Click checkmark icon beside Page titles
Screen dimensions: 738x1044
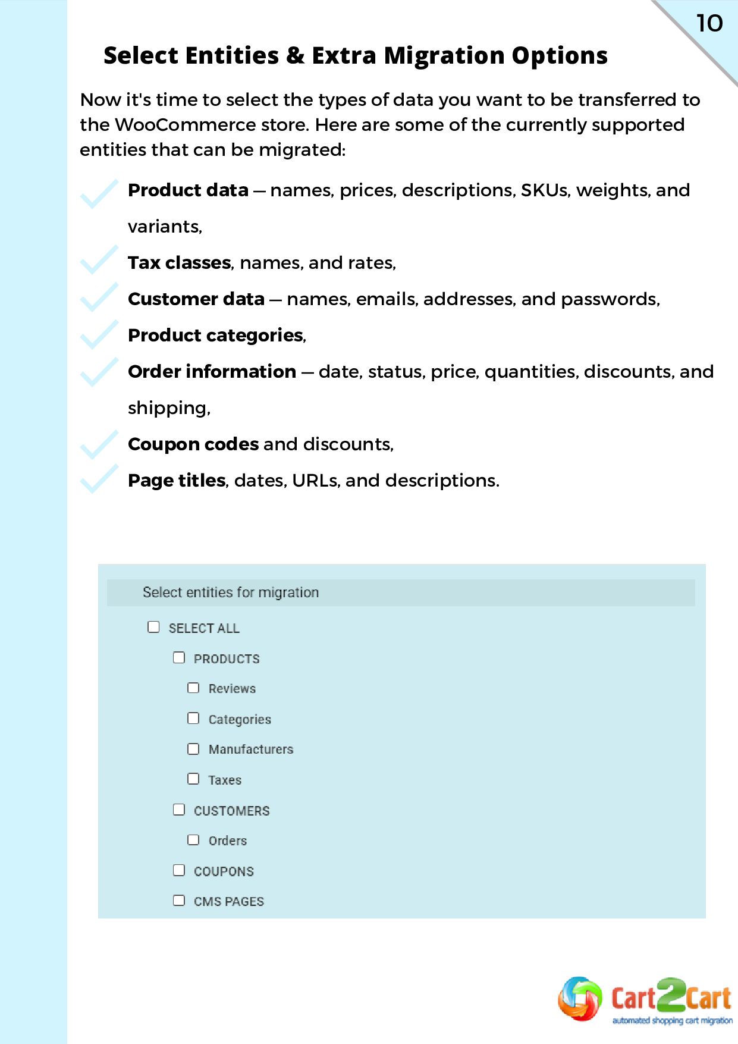(x=99, y=478)
